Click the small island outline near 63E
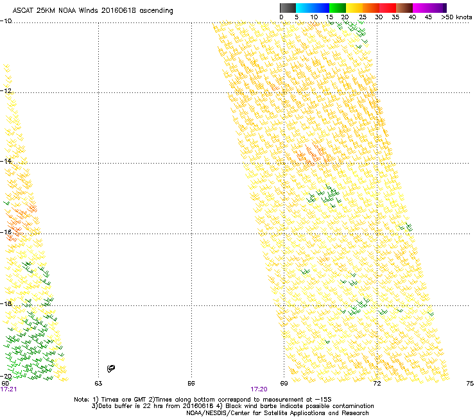This screenshot has width=475, height=417. (111, 368)
